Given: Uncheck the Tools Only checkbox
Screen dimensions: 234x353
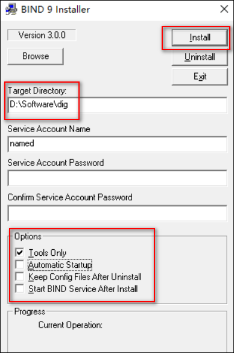Looking at the screenshot, I should pyautogui.click(x=19, y=252).
